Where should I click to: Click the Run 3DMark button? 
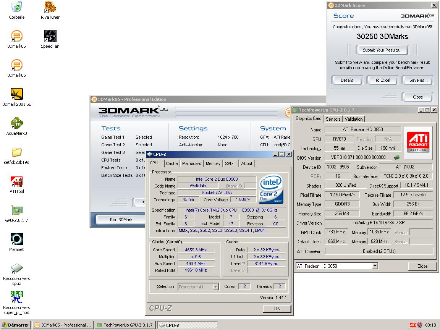pyautogui.click(x=121, y=220)
